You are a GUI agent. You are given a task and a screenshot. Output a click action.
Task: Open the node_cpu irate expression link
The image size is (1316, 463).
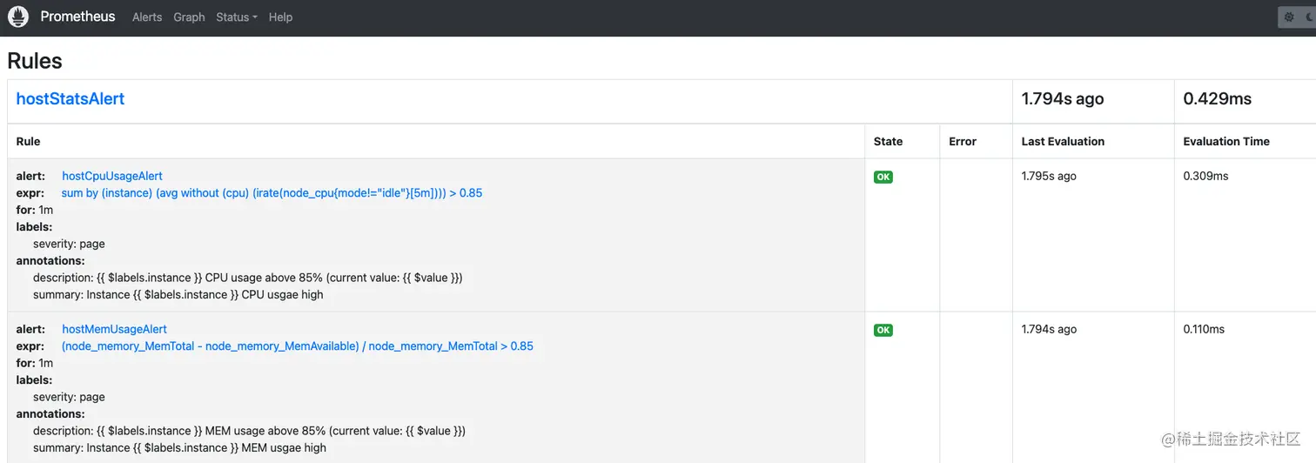click(x=272, y=193)
